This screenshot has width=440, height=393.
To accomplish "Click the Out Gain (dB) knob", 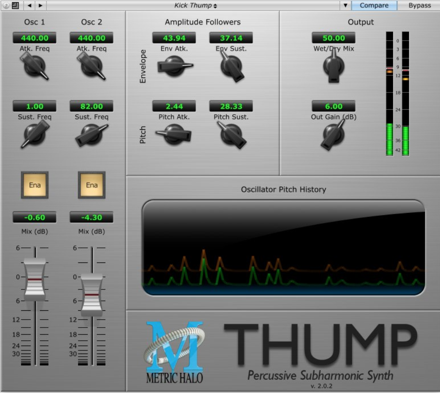I will click(333, 134).
